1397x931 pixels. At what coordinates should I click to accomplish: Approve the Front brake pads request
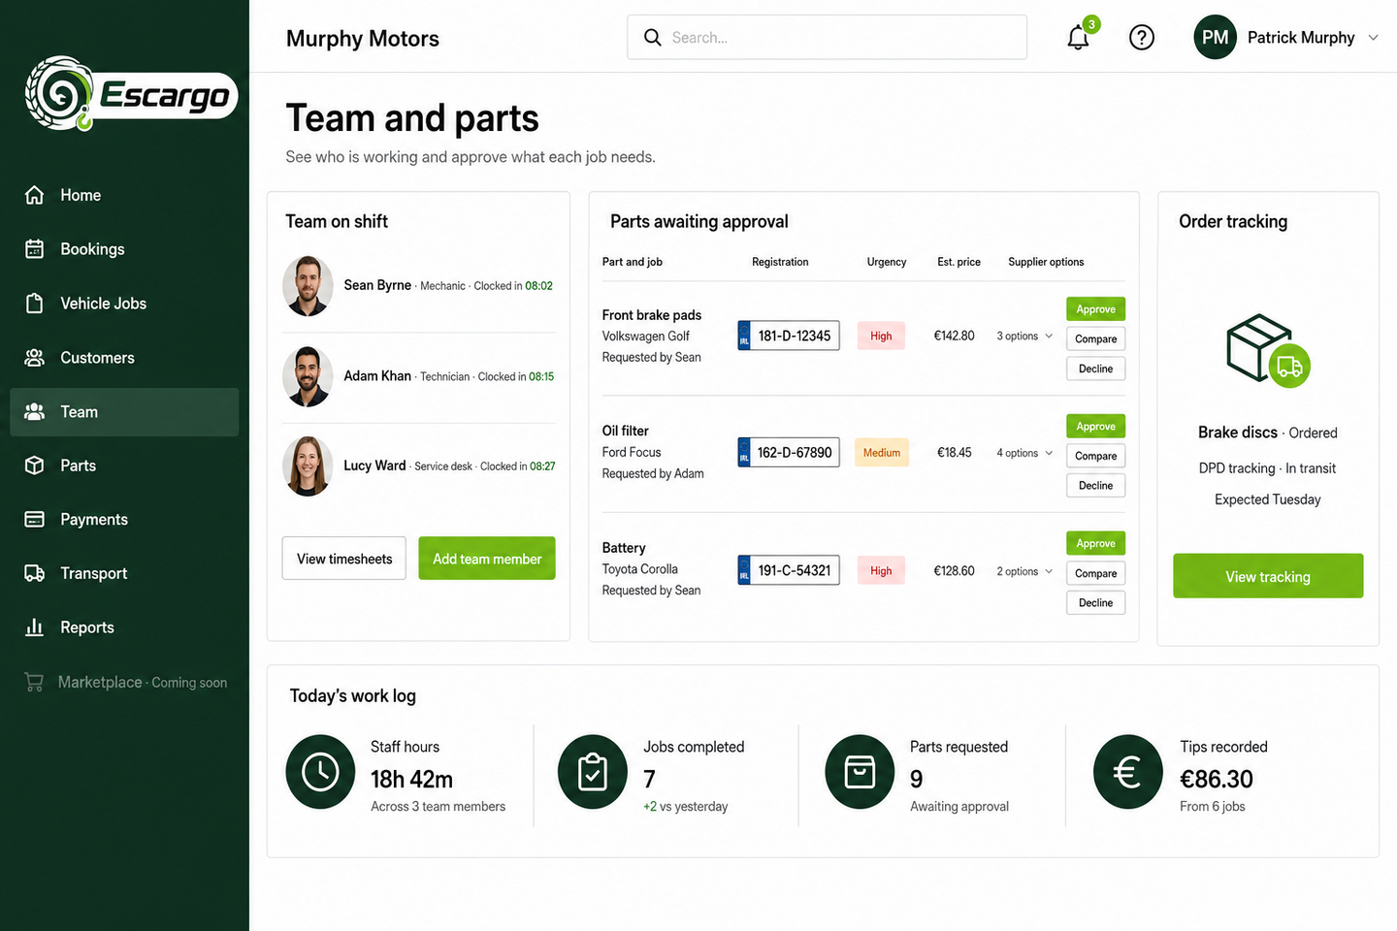1095,309
